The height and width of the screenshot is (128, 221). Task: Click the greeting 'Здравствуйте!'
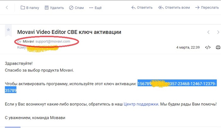click(x=19, y=63)
